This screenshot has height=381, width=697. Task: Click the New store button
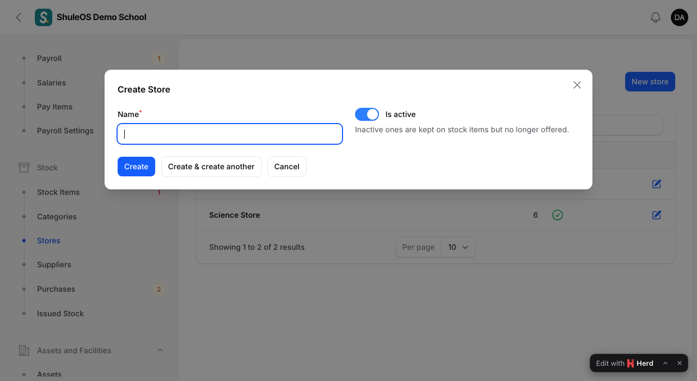click(650, 82)
